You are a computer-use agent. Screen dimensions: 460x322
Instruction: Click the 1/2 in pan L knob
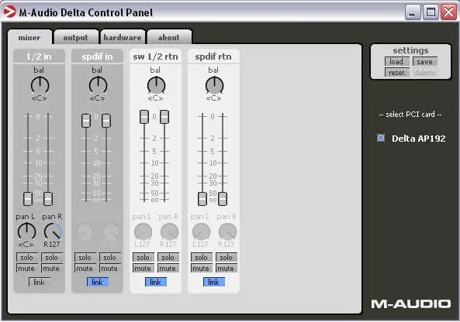[26, 231]
